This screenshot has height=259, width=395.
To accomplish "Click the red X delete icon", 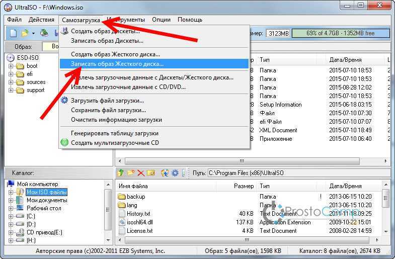I will coord(141,173).
